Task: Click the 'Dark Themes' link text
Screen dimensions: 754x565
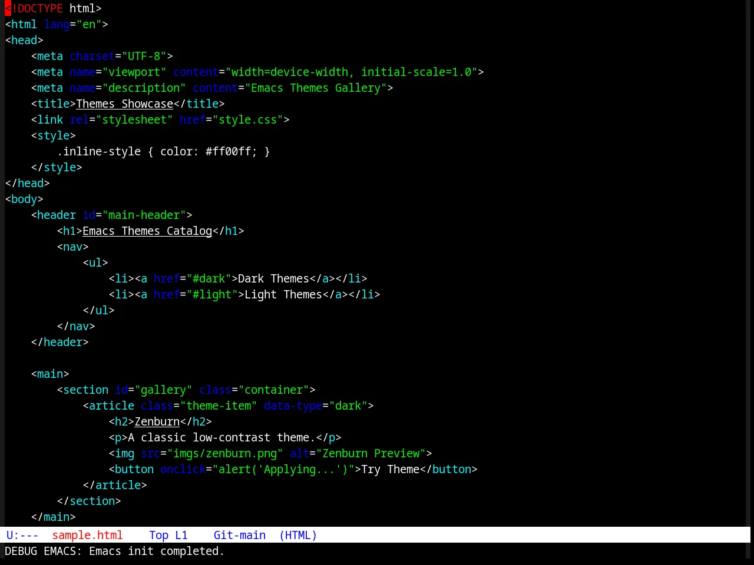Action: tap(274, 278)
